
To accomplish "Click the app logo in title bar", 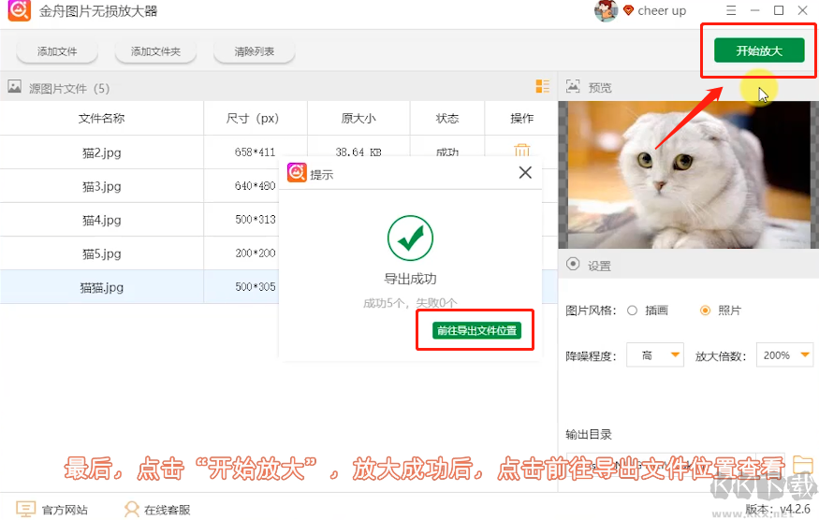I will pyautogui.click(x=20, y=10).
